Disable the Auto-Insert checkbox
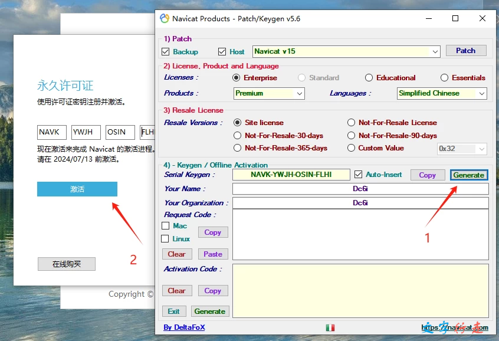This screenshot has height=341, width=499. (x=359, y=175)
